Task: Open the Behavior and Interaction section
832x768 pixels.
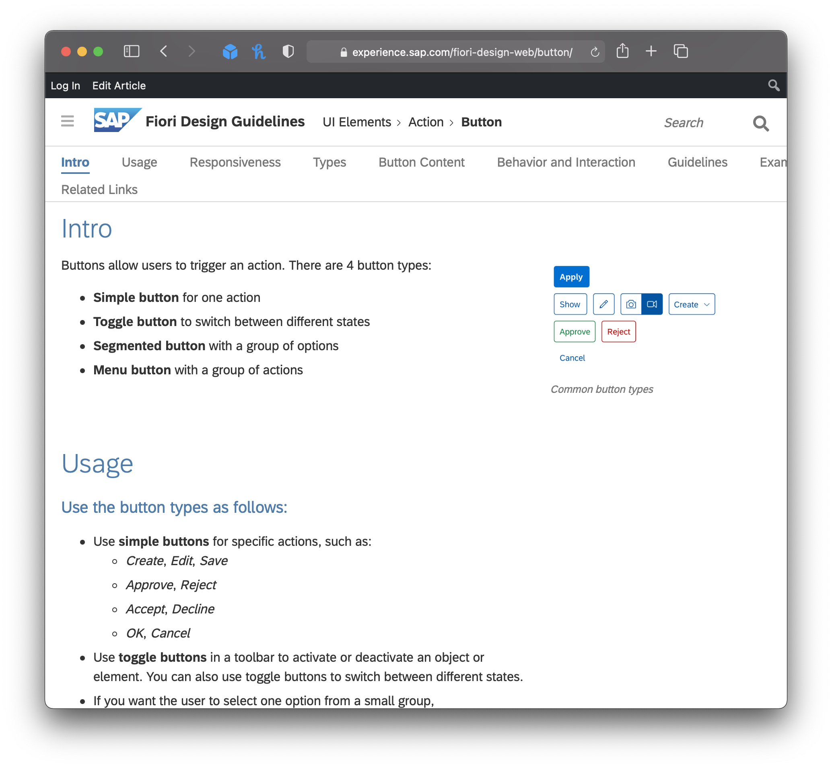Action: point(566,163)
